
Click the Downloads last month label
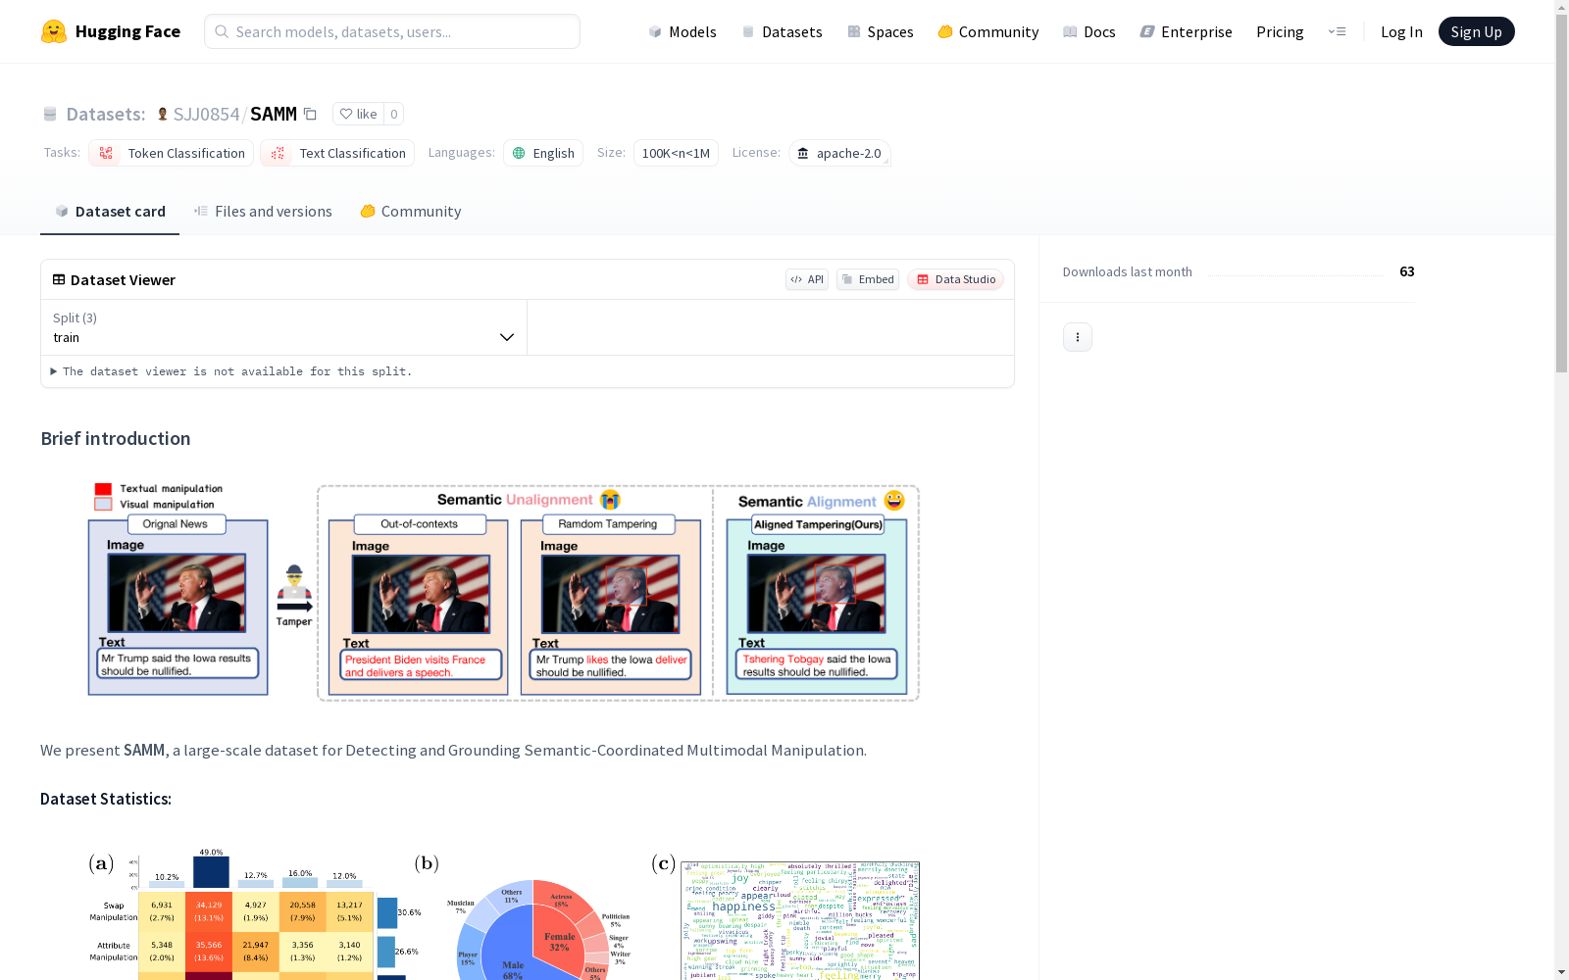click(x=1128, y=271)
